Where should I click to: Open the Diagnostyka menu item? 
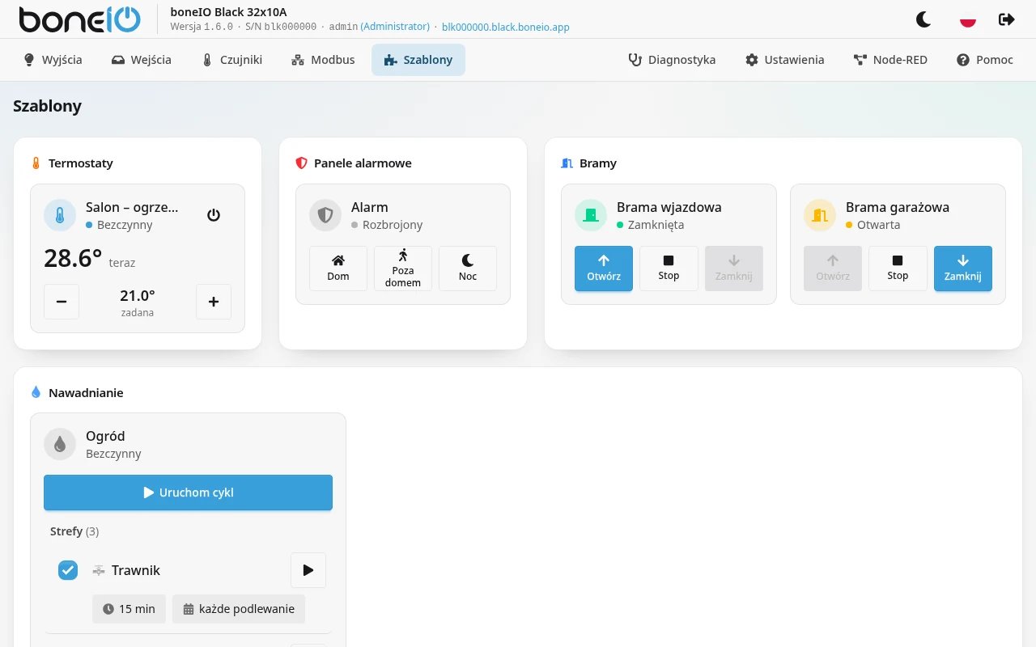tap(673, 60)
